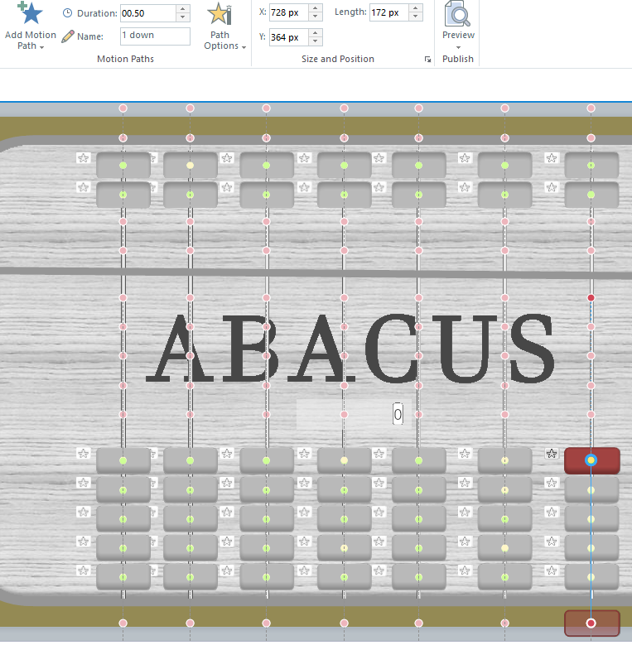The height and width of the screenshot is (645, 632).
Task: Increase Duration with the up spinner arrow
Action: click(x=183, y=9)
